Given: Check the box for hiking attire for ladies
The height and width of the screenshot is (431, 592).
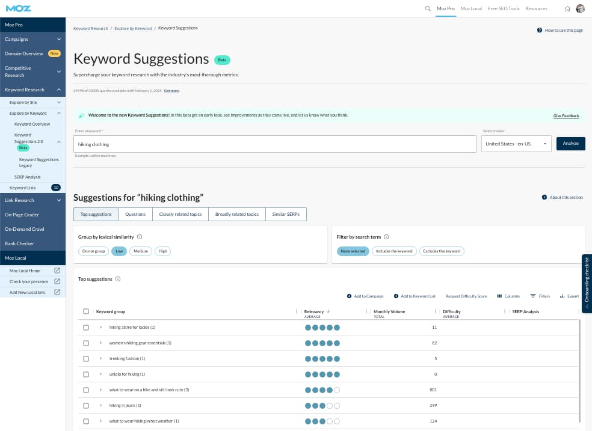Looking at the screenshot, I should (86, 327).
